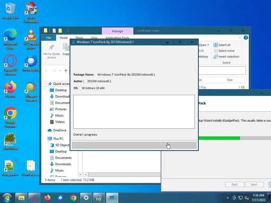
Task: Select 3D Objects under This PC
Action: pyautogui.click(x=60, y=145)
